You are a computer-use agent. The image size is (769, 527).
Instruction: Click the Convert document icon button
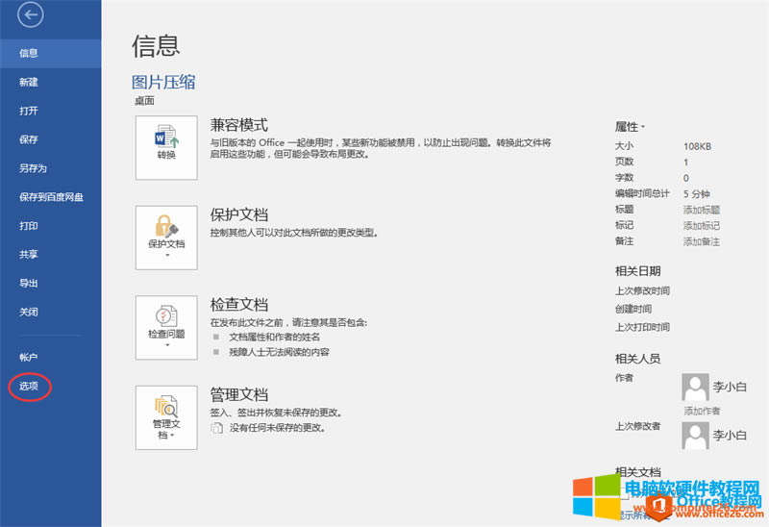[x=166, y=147]
